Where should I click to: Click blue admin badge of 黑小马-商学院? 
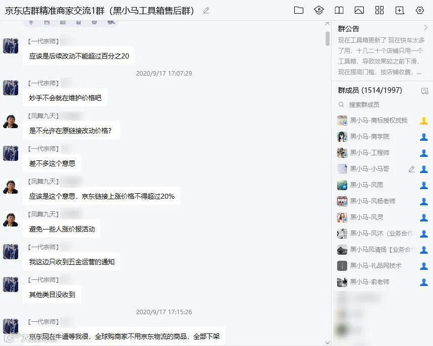coord(423,137)
